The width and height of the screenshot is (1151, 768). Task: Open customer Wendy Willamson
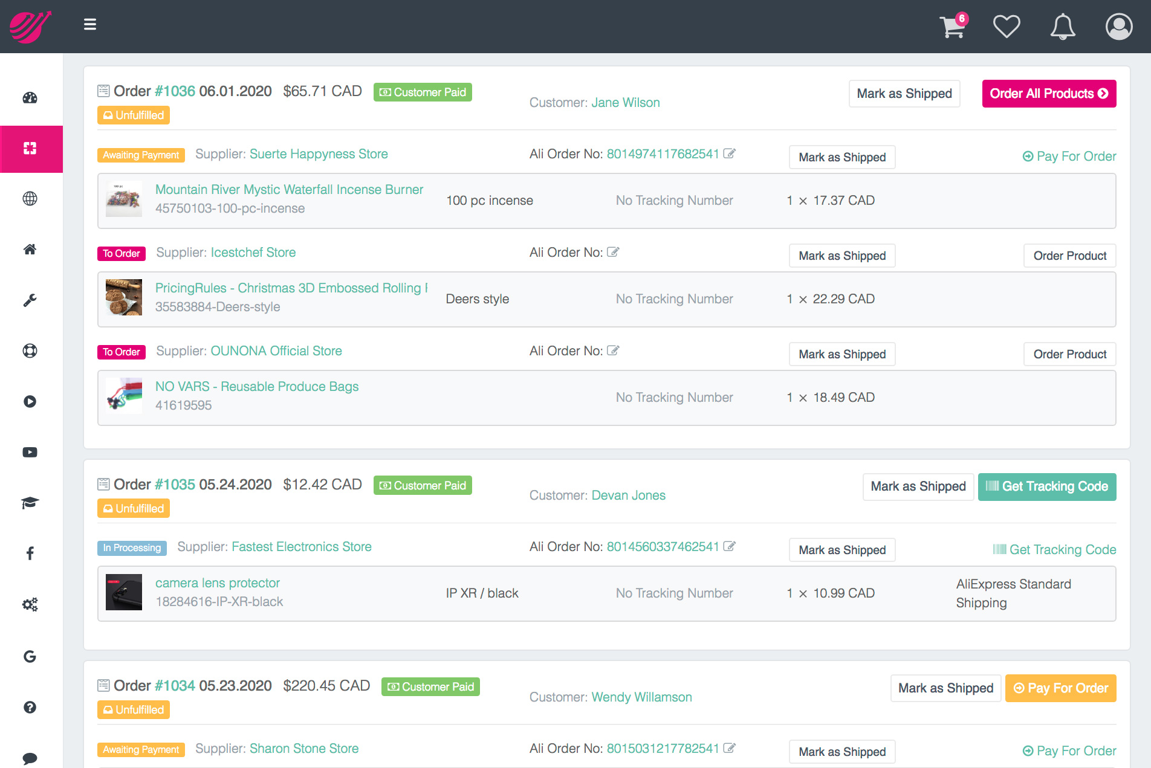coord(642,697)
